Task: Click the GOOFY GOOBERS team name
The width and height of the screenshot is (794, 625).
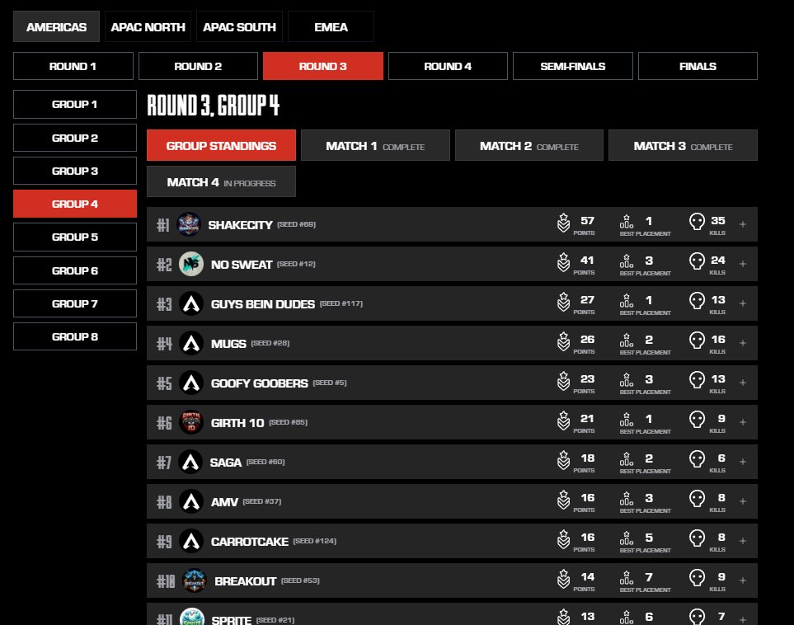Action: [x=259, y=383]
